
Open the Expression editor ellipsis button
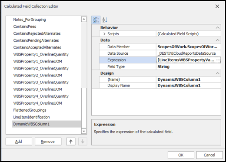pos(218,60)
